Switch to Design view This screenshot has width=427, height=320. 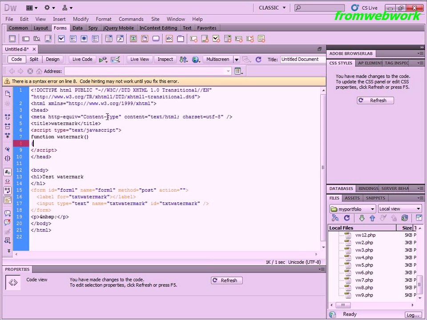click(52, 59)
